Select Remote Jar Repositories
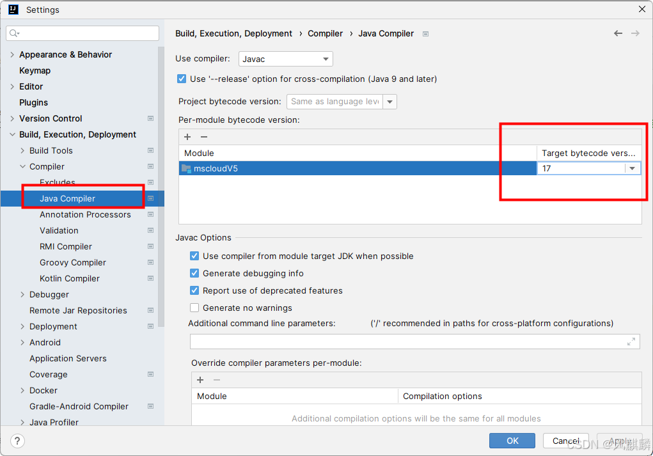This screenshot has width=653, height=456. tap(78, 311)
